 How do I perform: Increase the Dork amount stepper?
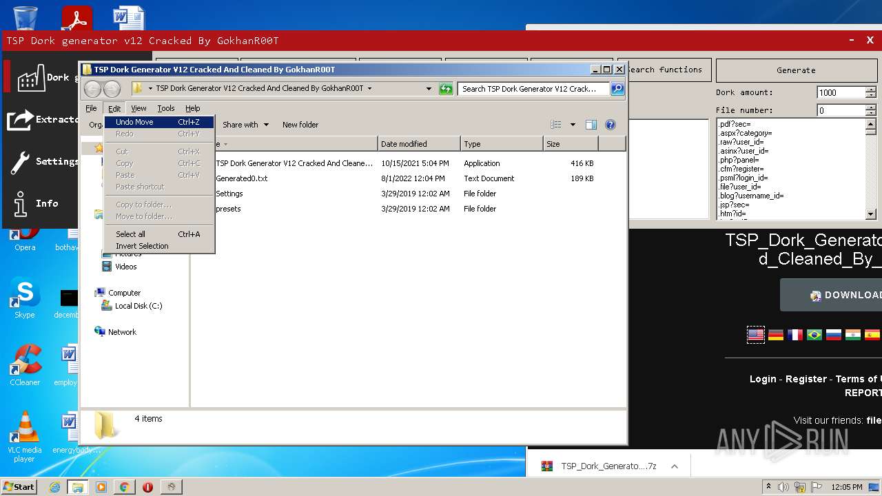(x=871, y=90)
